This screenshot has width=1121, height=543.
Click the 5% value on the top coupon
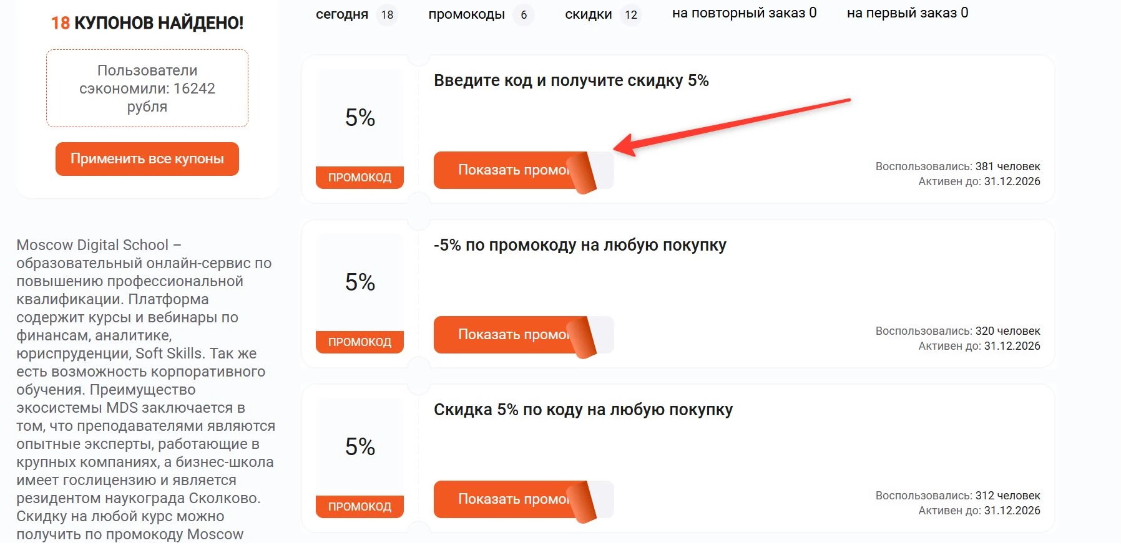(x=360, y=118)
